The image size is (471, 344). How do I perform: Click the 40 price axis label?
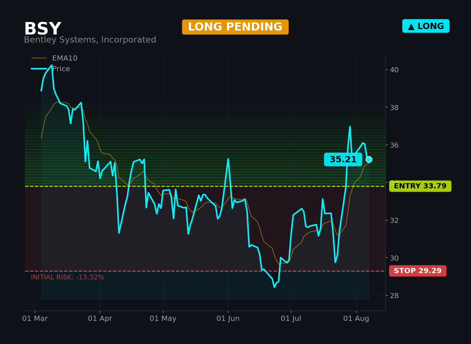coord(394,70)
